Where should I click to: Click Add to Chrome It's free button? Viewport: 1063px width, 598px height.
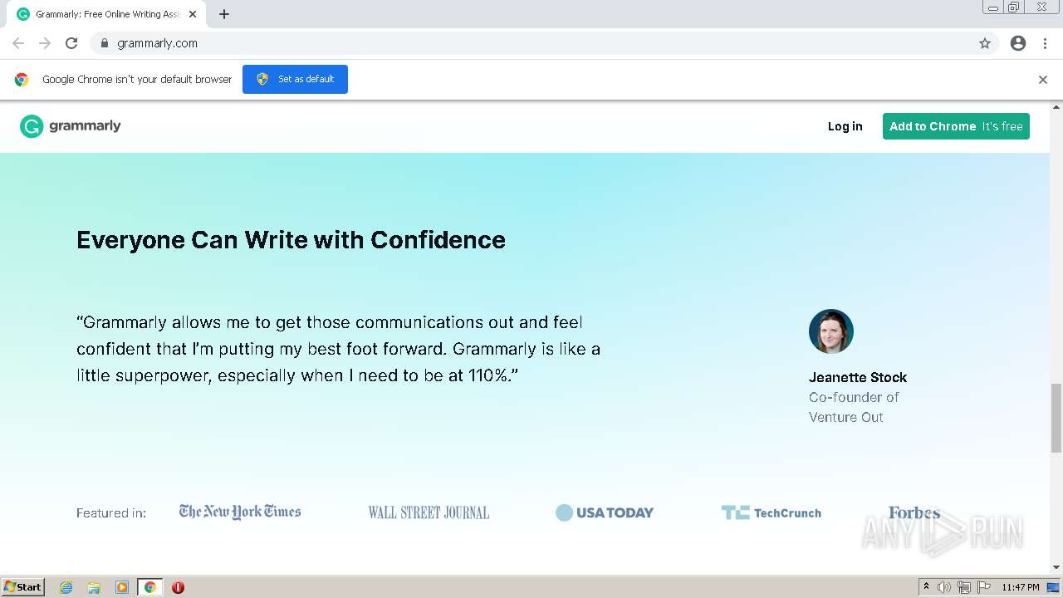[x=956, y=126]
